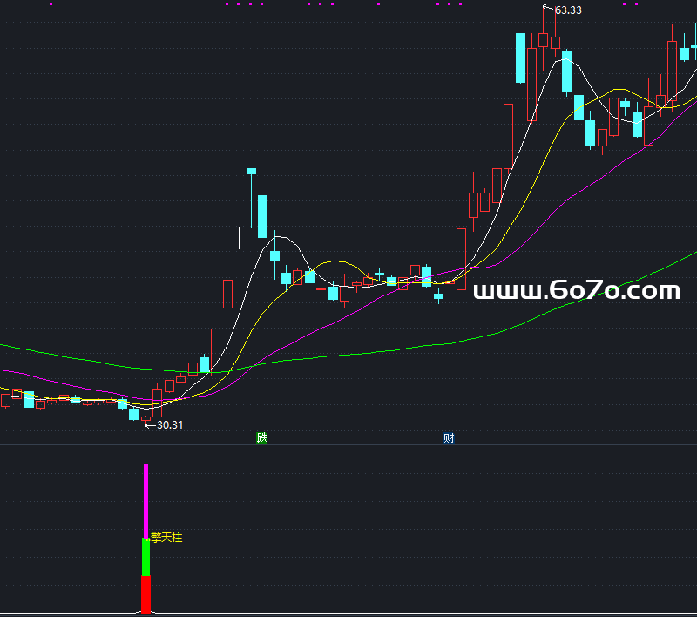
Task: Click the 30.31 low price label
Action: coord(170,425)
